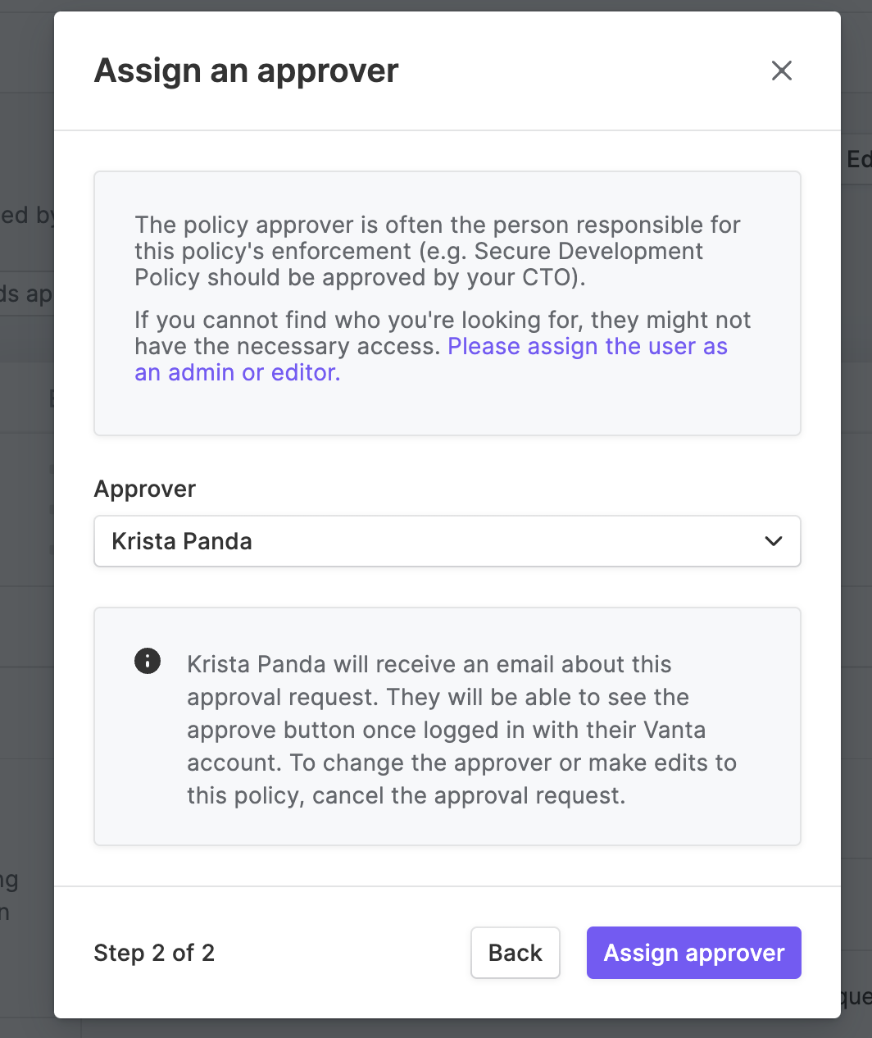Click partially hidden 'Ed' button behind dialog

point(857,158)
